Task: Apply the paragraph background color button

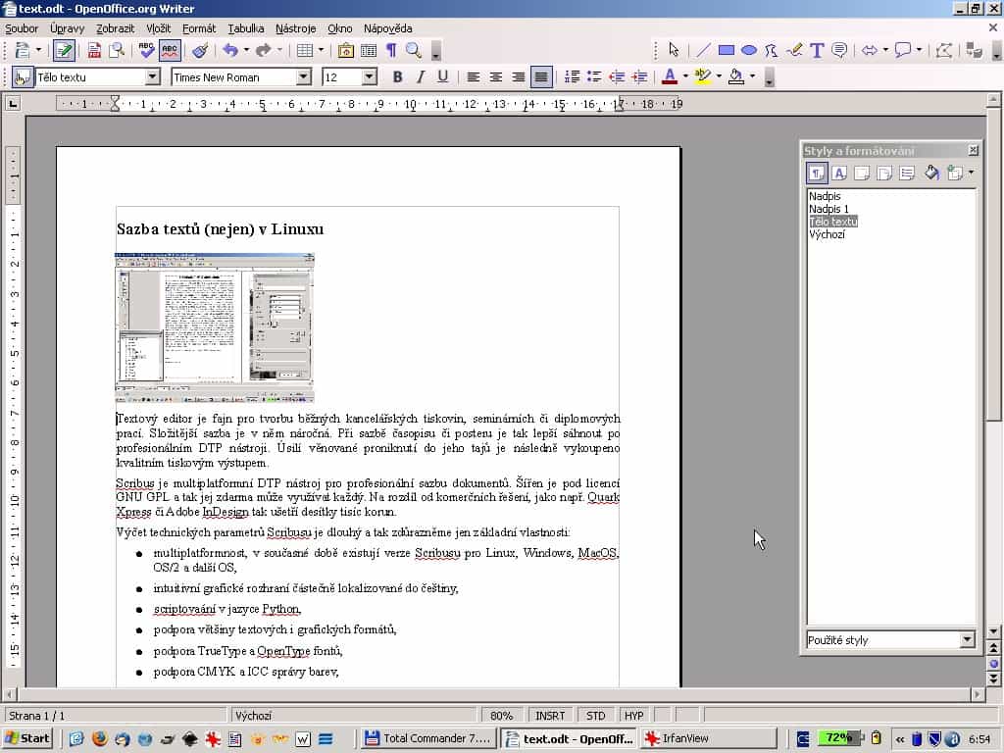Action: 736,77
